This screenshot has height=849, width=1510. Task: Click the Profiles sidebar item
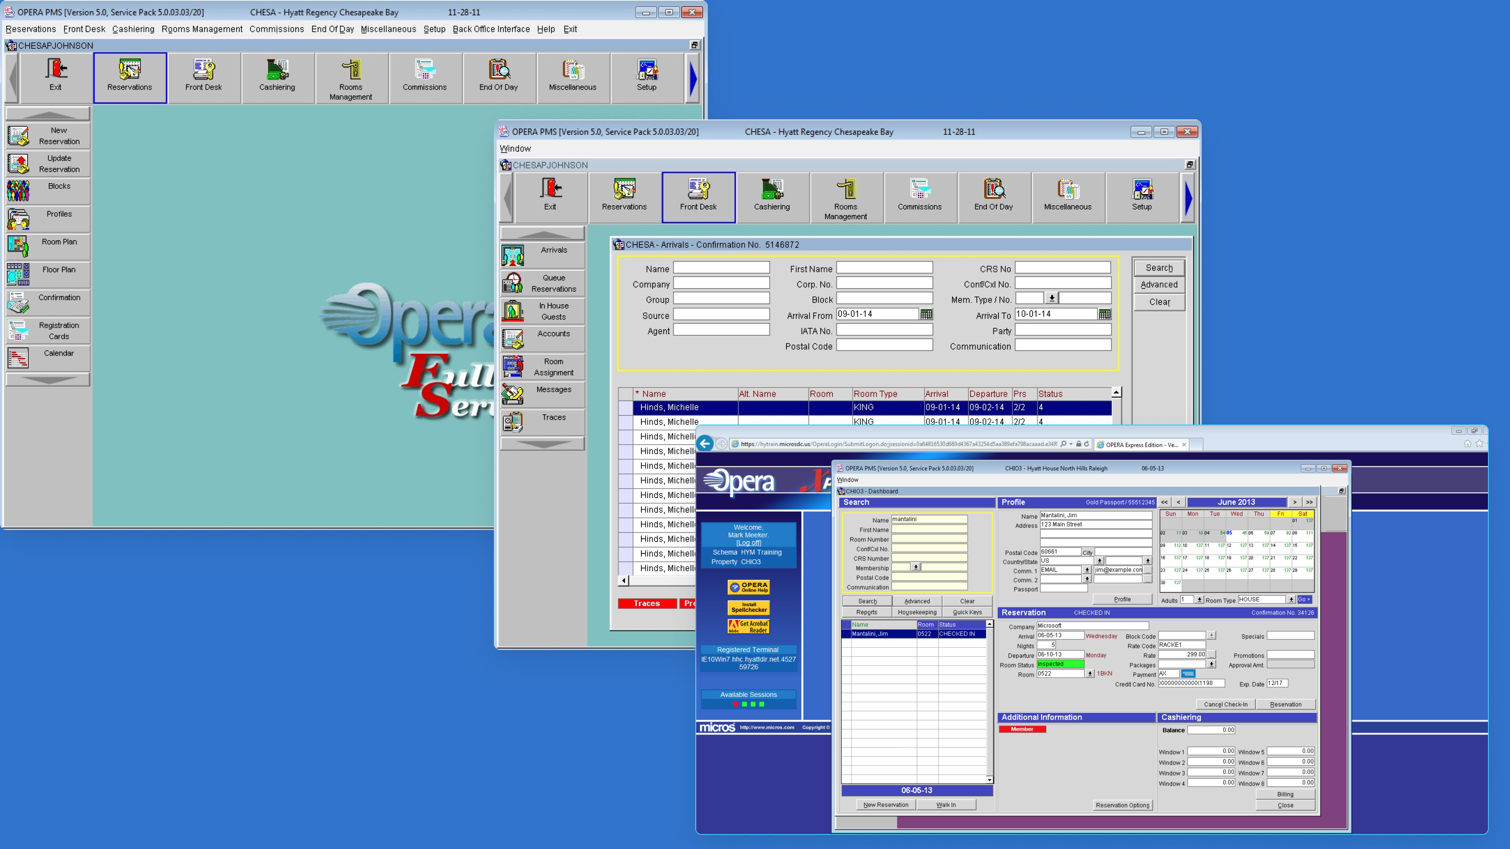coord(48,219)
